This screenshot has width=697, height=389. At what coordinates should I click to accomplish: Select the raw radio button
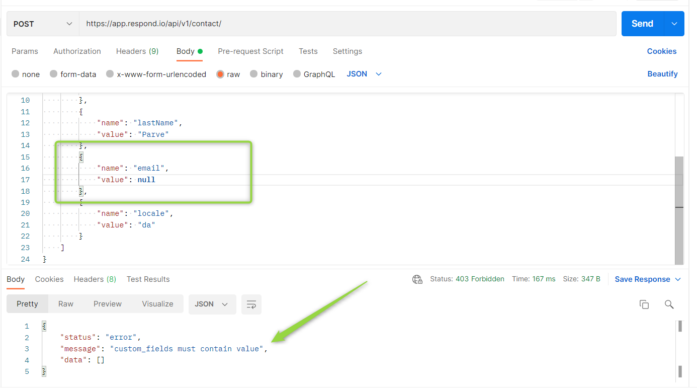220,74
